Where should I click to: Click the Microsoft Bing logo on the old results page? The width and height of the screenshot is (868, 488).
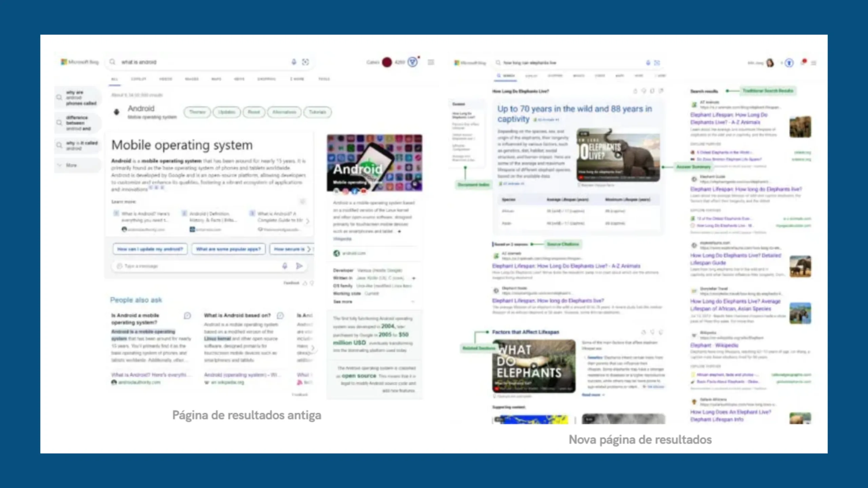tap(80, 62)
